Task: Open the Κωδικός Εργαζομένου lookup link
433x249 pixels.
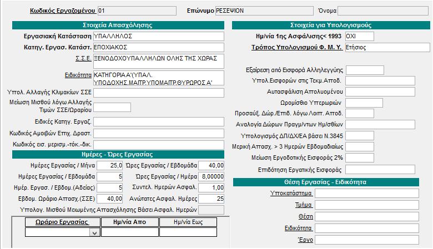Action: (63, 11)
